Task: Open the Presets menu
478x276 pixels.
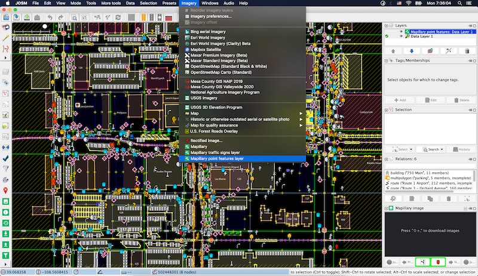Action: point(169,3)
